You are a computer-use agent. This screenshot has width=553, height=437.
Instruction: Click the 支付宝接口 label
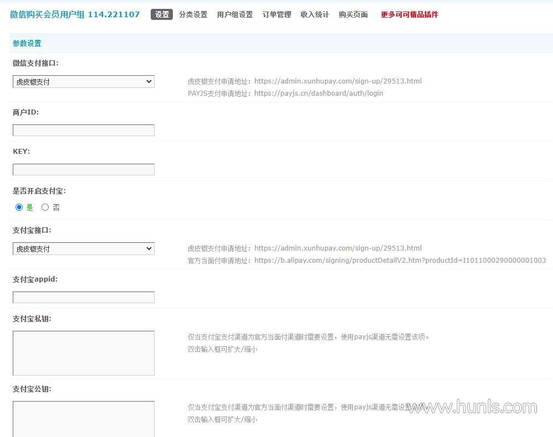(x=32, y=230)
